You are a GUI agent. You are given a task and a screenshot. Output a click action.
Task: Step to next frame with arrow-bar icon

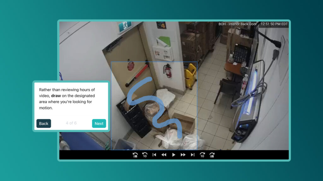coord(192,155)
